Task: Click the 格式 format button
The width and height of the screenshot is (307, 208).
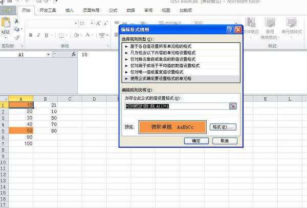Action: click(223, 127)
